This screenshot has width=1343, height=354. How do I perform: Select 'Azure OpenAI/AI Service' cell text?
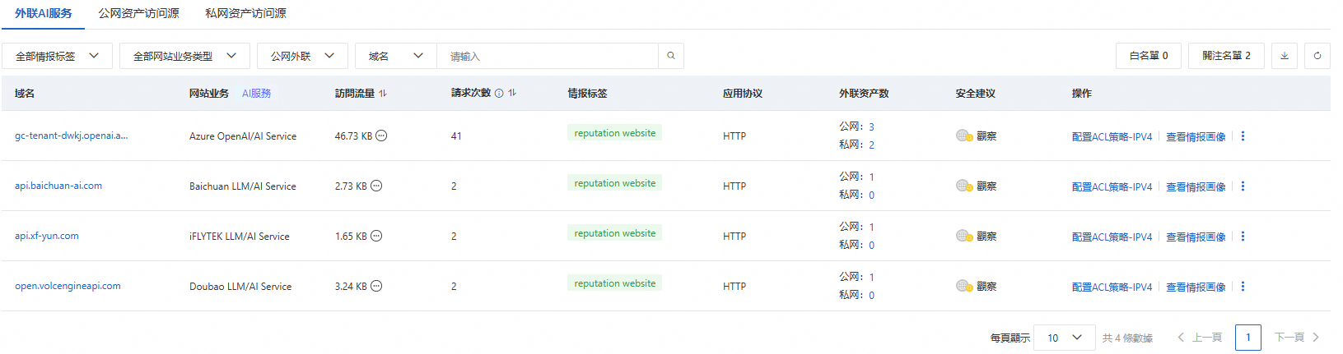point(243,136)
